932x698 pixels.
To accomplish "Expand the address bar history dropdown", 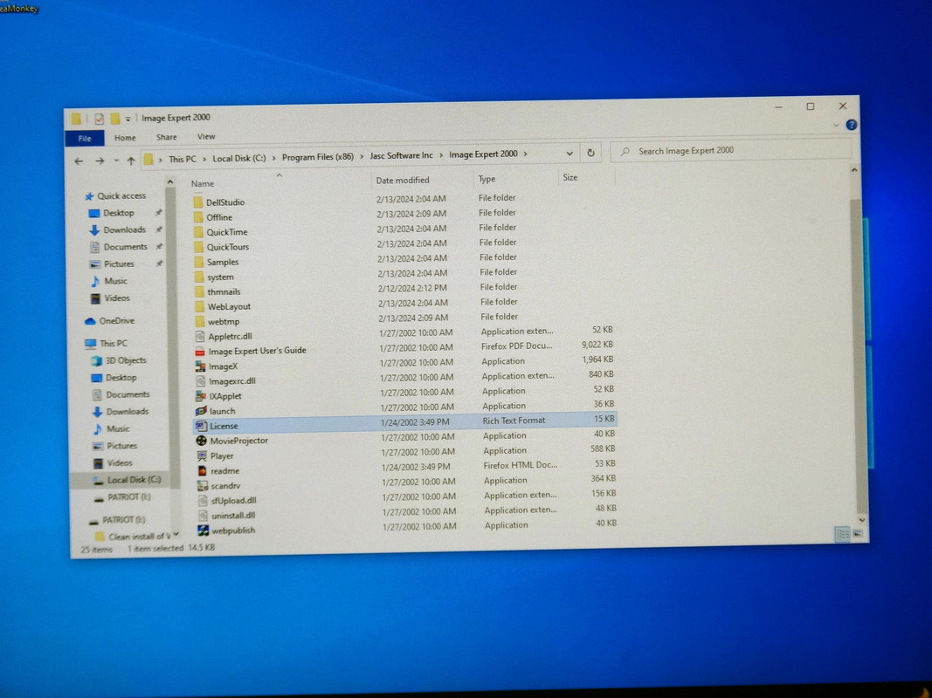I will coord(570,154).
